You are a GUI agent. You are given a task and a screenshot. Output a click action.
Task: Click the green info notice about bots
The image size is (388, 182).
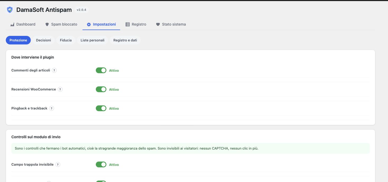pos(190,148)
